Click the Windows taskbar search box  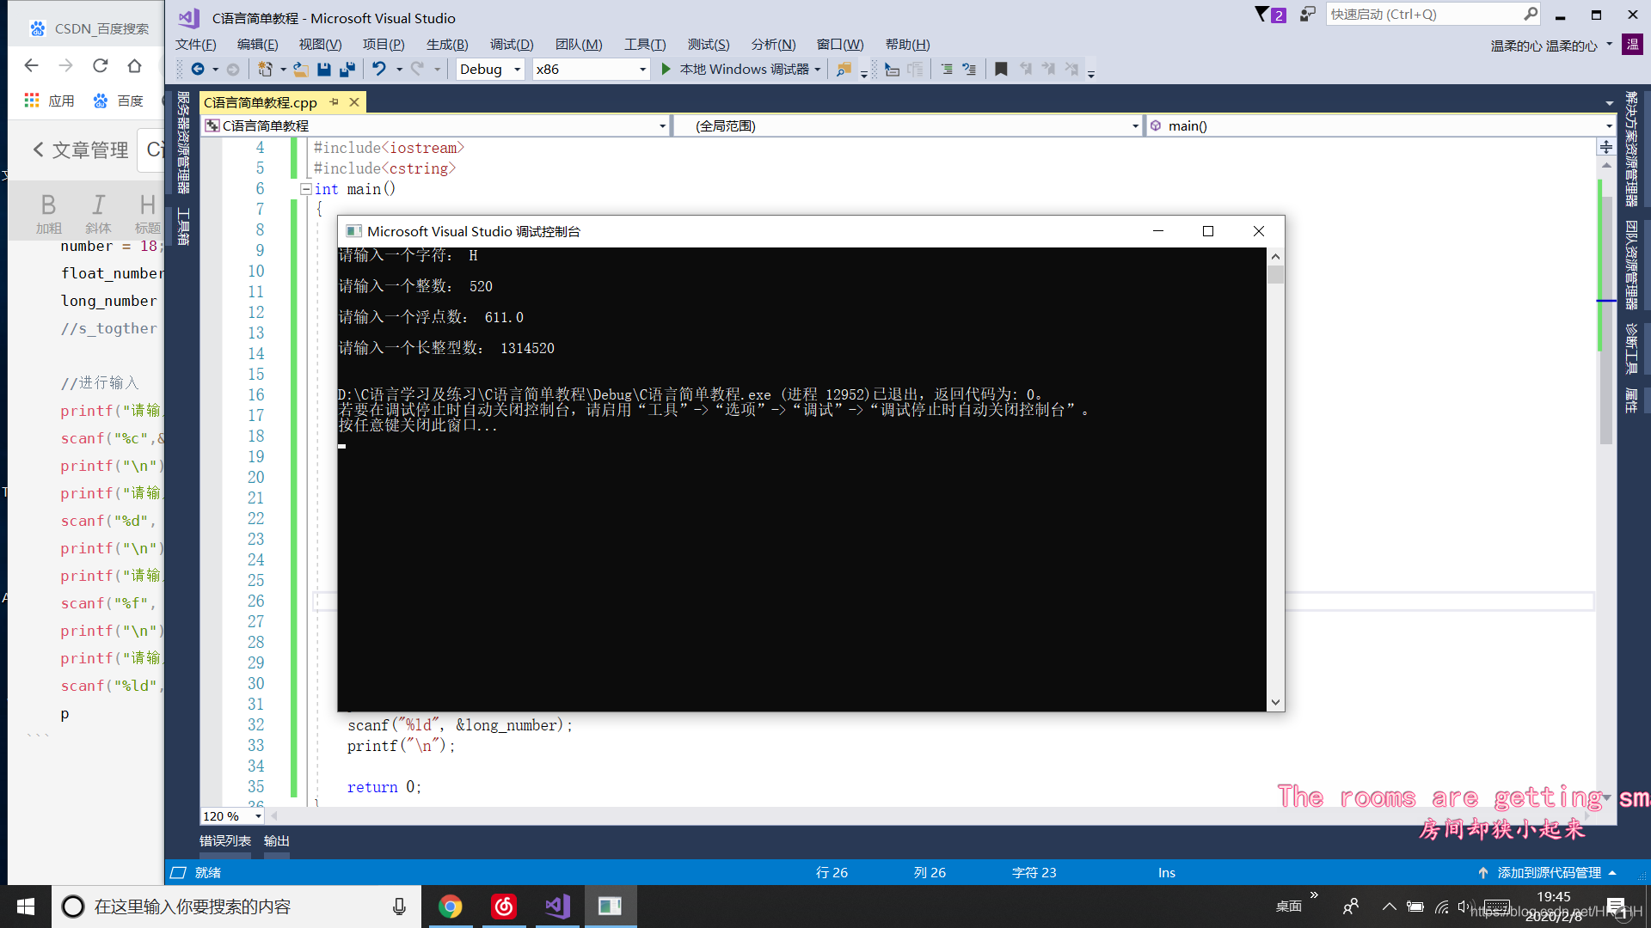[236, 907]
